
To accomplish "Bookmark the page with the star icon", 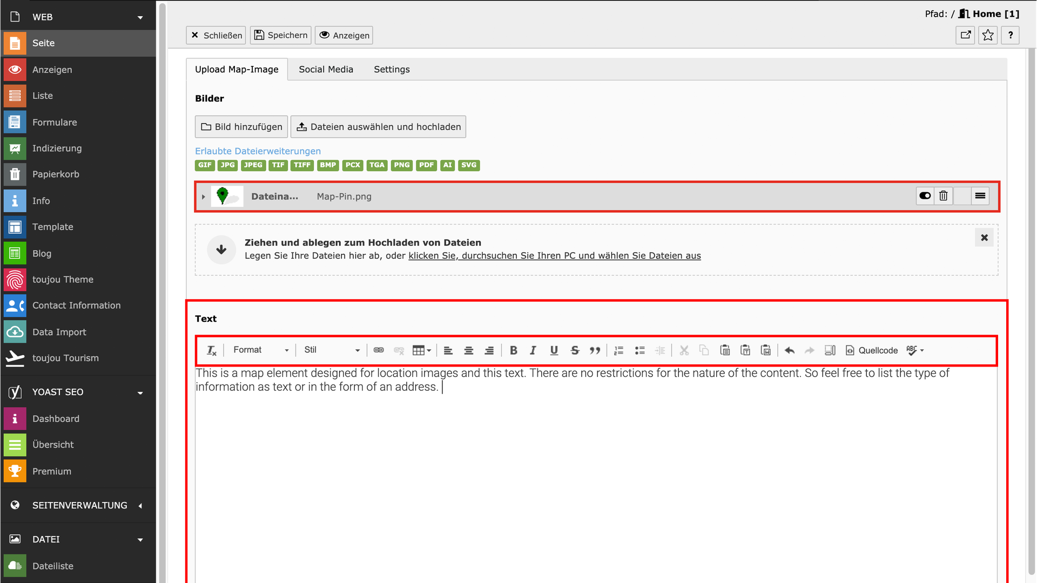I will pyautogui.click(x=988, y=35).
